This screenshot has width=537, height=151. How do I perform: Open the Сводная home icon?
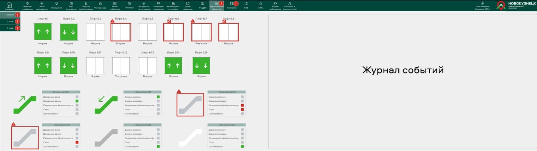[x=9, y=5]
